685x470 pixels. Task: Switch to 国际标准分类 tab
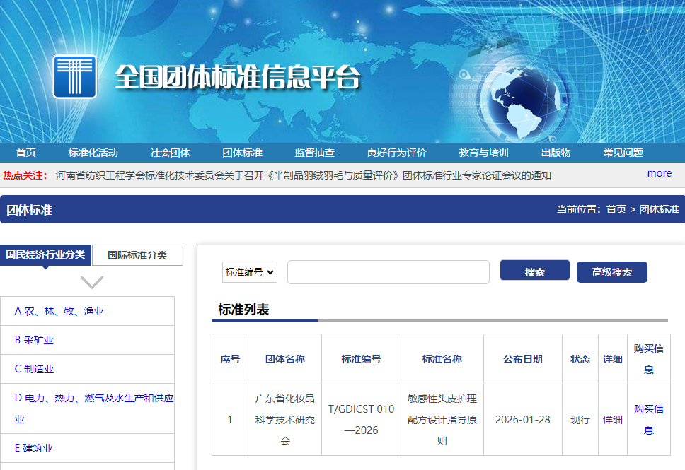point(137,255)
